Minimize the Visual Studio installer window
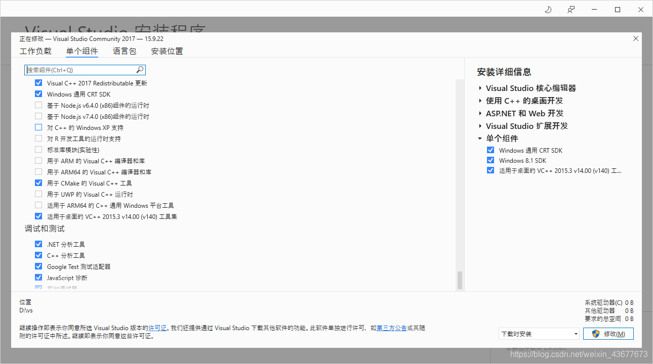 coord(594,10)
